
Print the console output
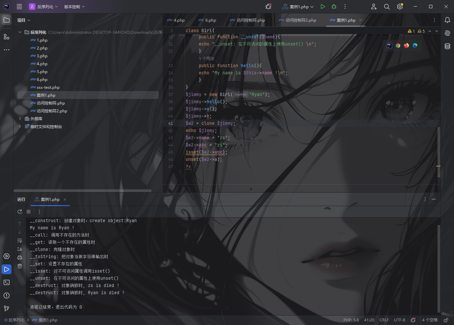(20, 258)
